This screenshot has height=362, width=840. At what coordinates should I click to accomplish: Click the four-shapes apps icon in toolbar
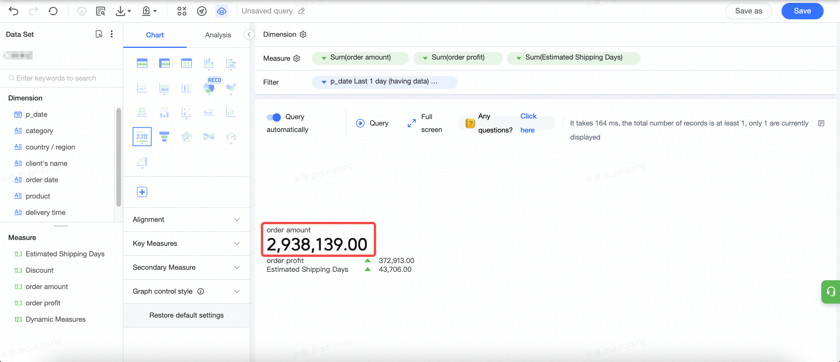coord(182,11)
